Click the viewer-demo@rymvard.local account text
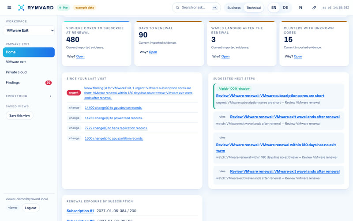 click(x=27, y=199)
